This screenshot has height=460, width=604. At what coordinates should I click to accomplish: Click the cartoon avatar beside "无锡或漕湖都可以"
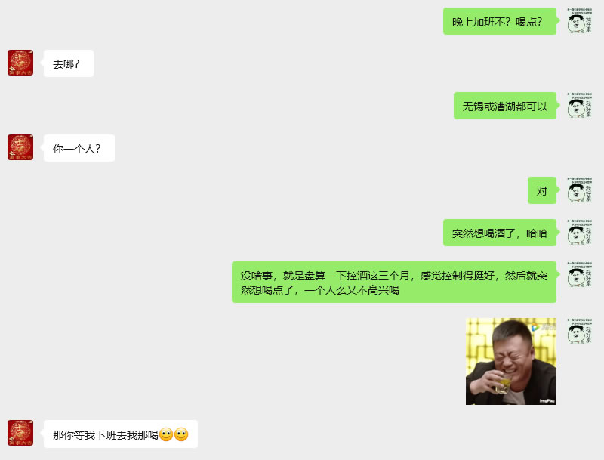click(579, 105)
